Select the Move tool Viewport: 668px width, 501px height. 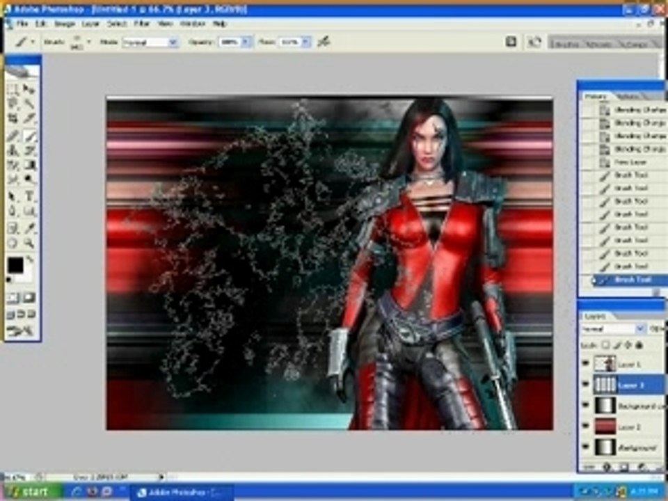click(29, 90)
